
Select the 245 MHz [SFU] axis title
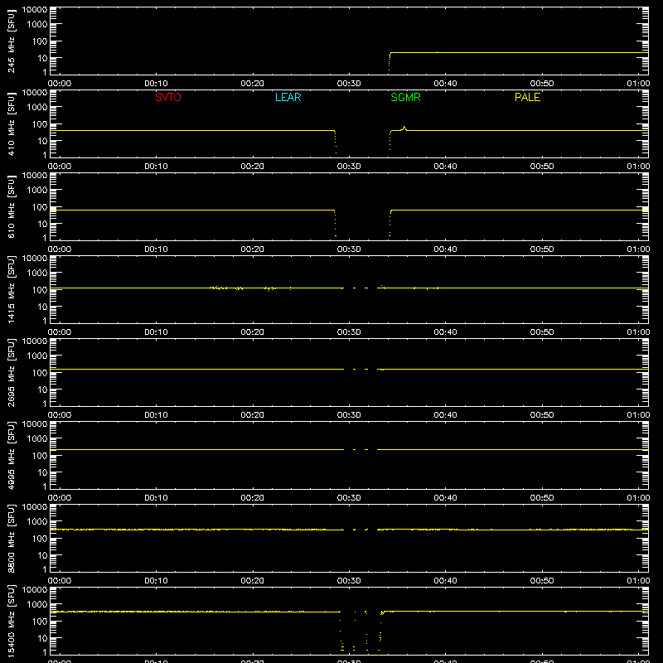tap(11, 41)
